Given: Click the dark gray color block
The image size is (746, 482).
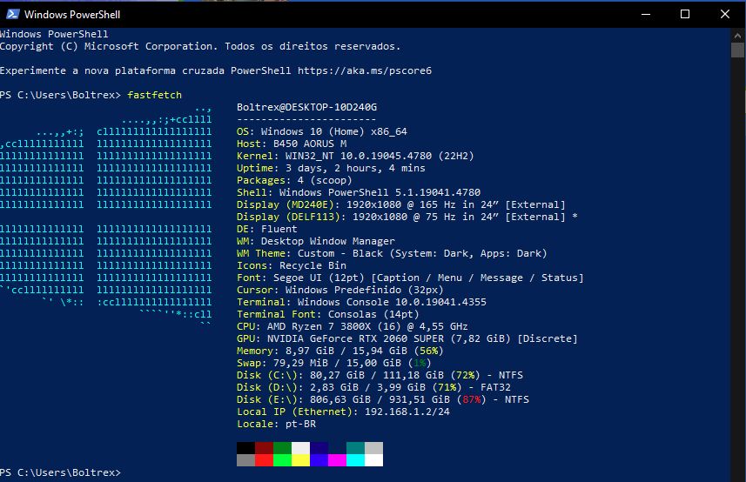Looking at the screenshot, I should 246,460.
